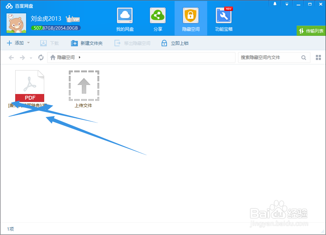The width and height of the screenshot is (326, 235).
Task: Click the 隐藏空间 breadcrumb text
Action: (x=66, y=57)
